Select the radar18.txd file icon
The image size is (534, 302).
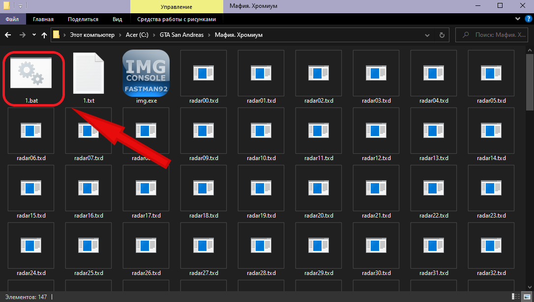click(204, 188)
